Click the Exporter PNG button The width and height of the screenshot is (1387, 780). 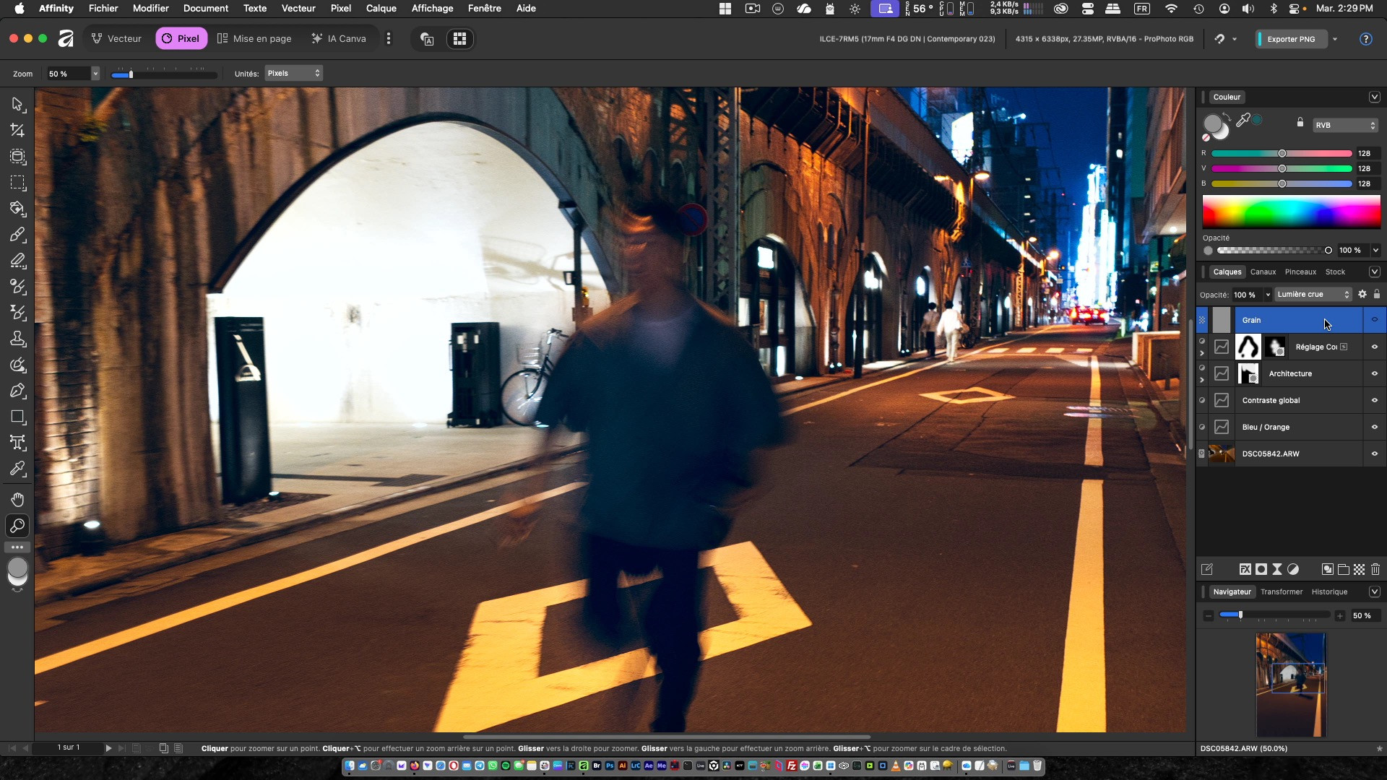1291,39
